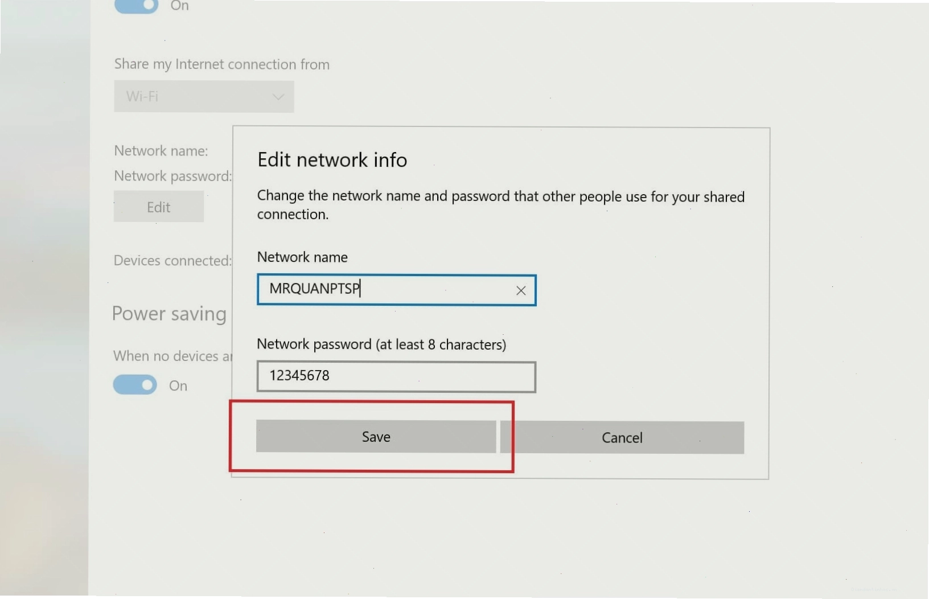
Task: Click the 'Network password:' label in settings page
Action: [x=173, y=176]
